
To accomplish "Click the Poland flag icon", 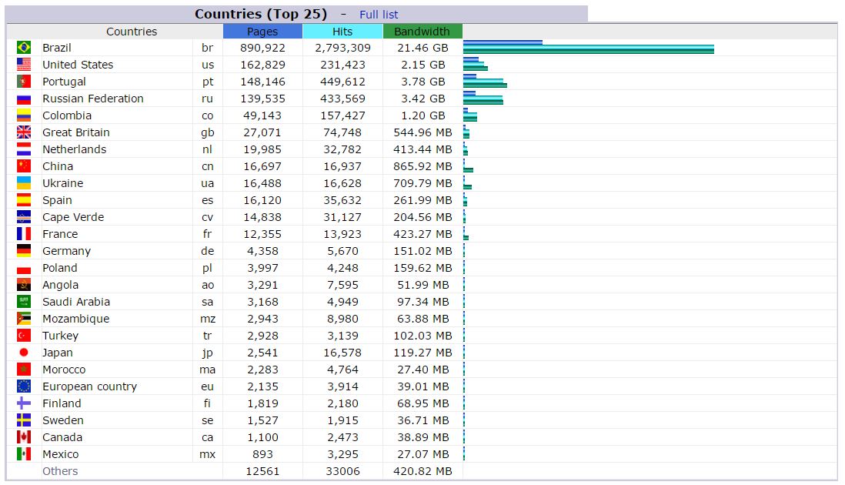I will tap(24, 268).
